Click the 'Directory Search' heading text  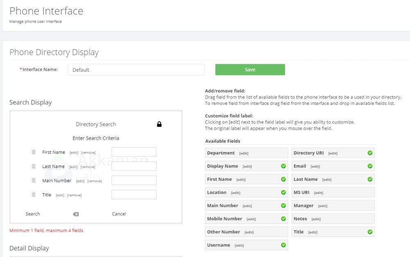coord(96,124)
